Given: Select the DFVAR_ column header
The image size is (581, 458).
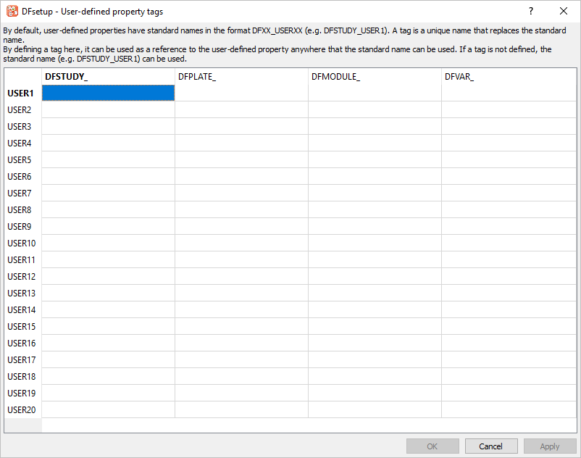Looking at the screenshot, I should click(x=509, y=77).
